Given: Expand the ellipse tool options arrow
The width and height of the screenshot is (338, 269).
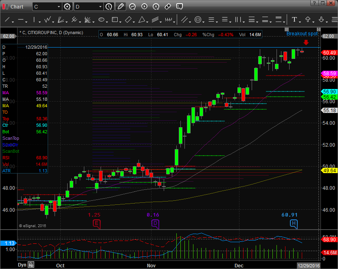Looking at the screenshot, I should 107,22.
